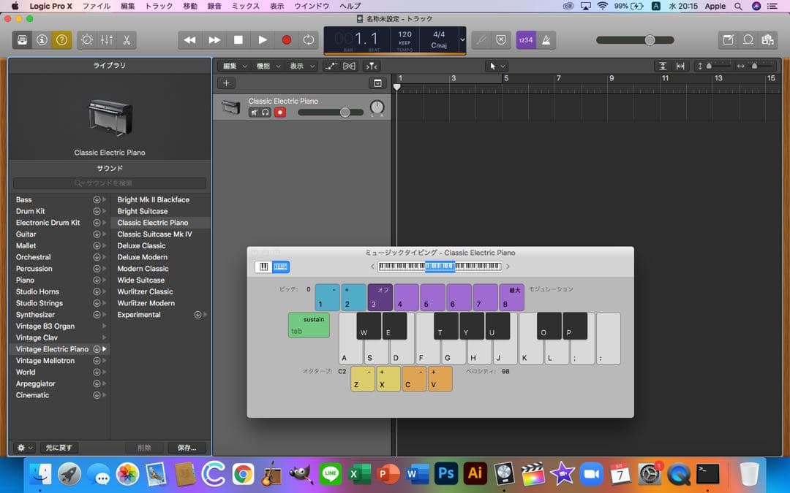
Task: Open the Smart Controls panel
Action: point(87,40)
